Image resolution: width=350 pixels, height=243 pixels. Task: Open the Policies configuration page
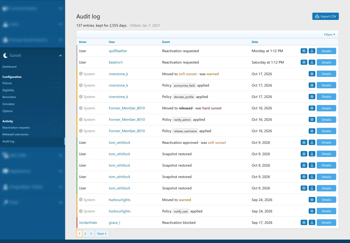coord(7,83)
